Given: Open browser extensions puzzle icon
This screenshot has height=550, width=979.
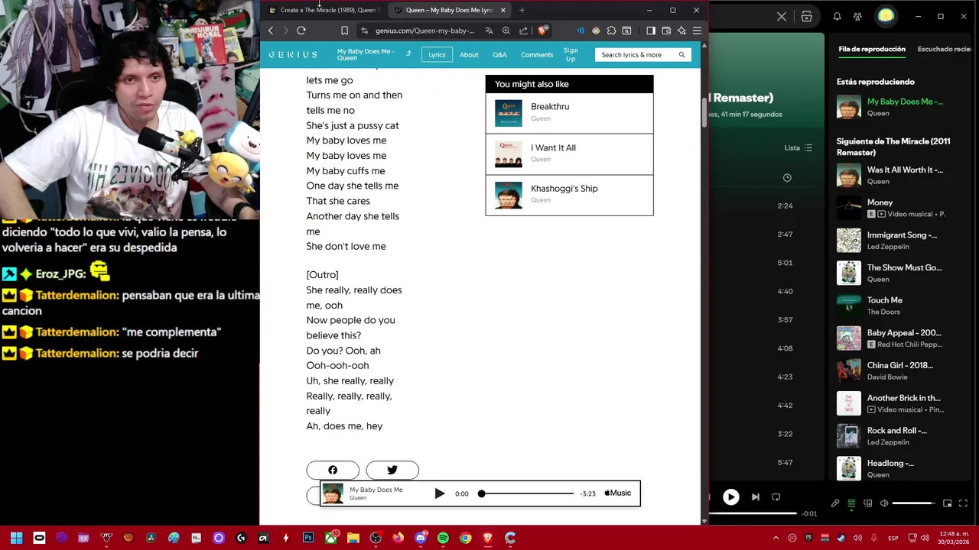Looking at the screenshot, I should (611, 31).
